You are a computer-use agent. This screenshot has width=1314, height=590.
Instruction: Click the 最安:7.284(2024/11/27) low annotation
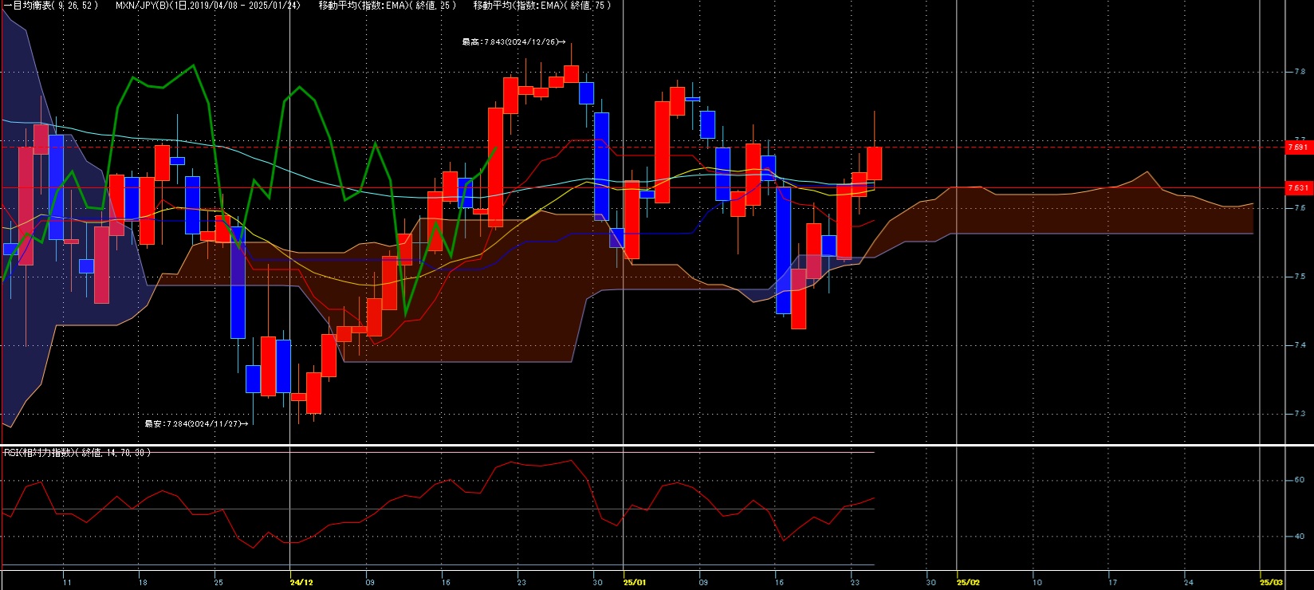tap(196, 423)
